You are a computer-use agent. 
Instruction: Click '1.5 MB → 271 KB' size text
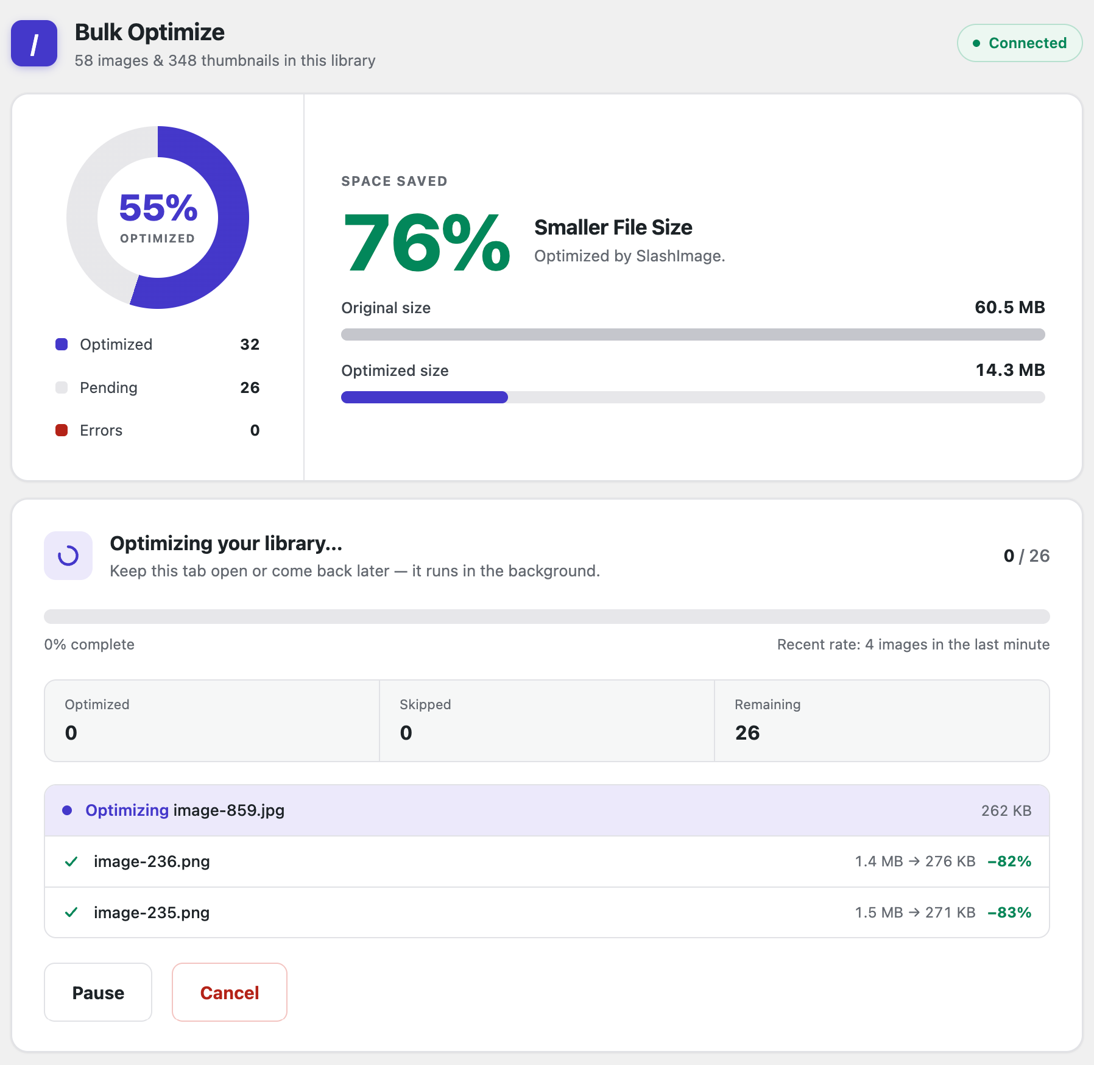tap(915, 913)
